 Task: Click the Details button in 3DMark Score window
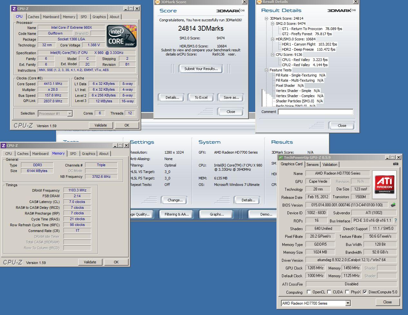(172, 97)
